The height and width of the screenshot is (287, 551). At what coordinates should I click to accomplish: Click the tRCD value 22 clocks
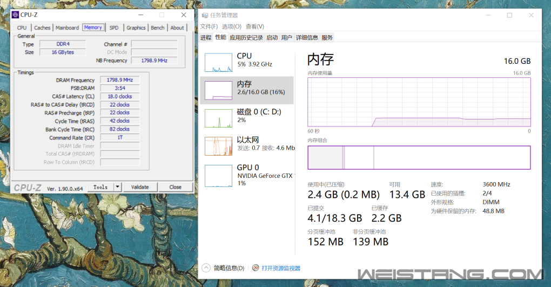pos(120,104)
